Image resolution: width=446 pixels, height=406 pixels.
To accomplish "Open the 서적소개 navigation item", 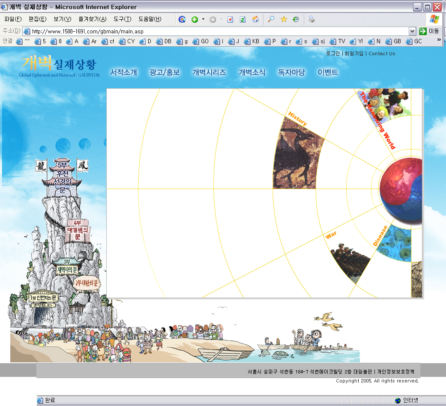I will pos(123,72).
